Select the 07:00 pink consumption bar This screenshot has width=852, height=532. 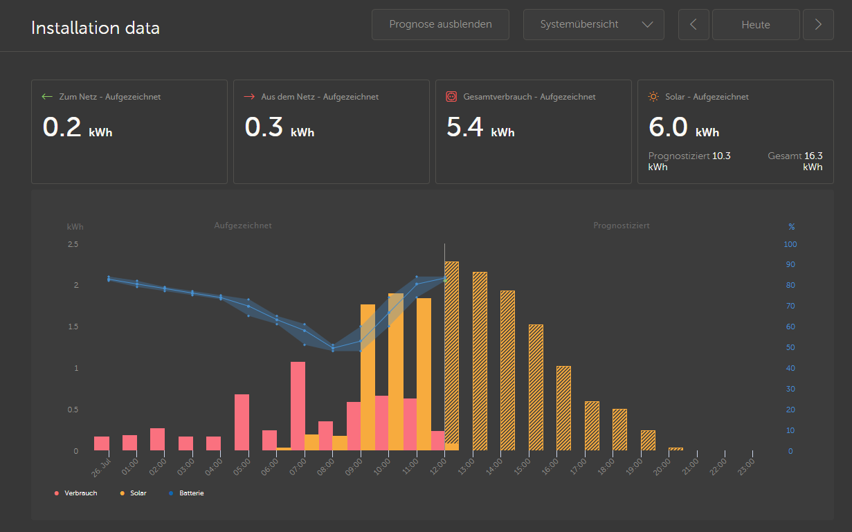(298, 406)
